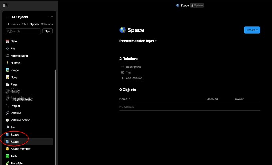Click the Recommended layout heading
272x165 pixels.
(138, 41)
